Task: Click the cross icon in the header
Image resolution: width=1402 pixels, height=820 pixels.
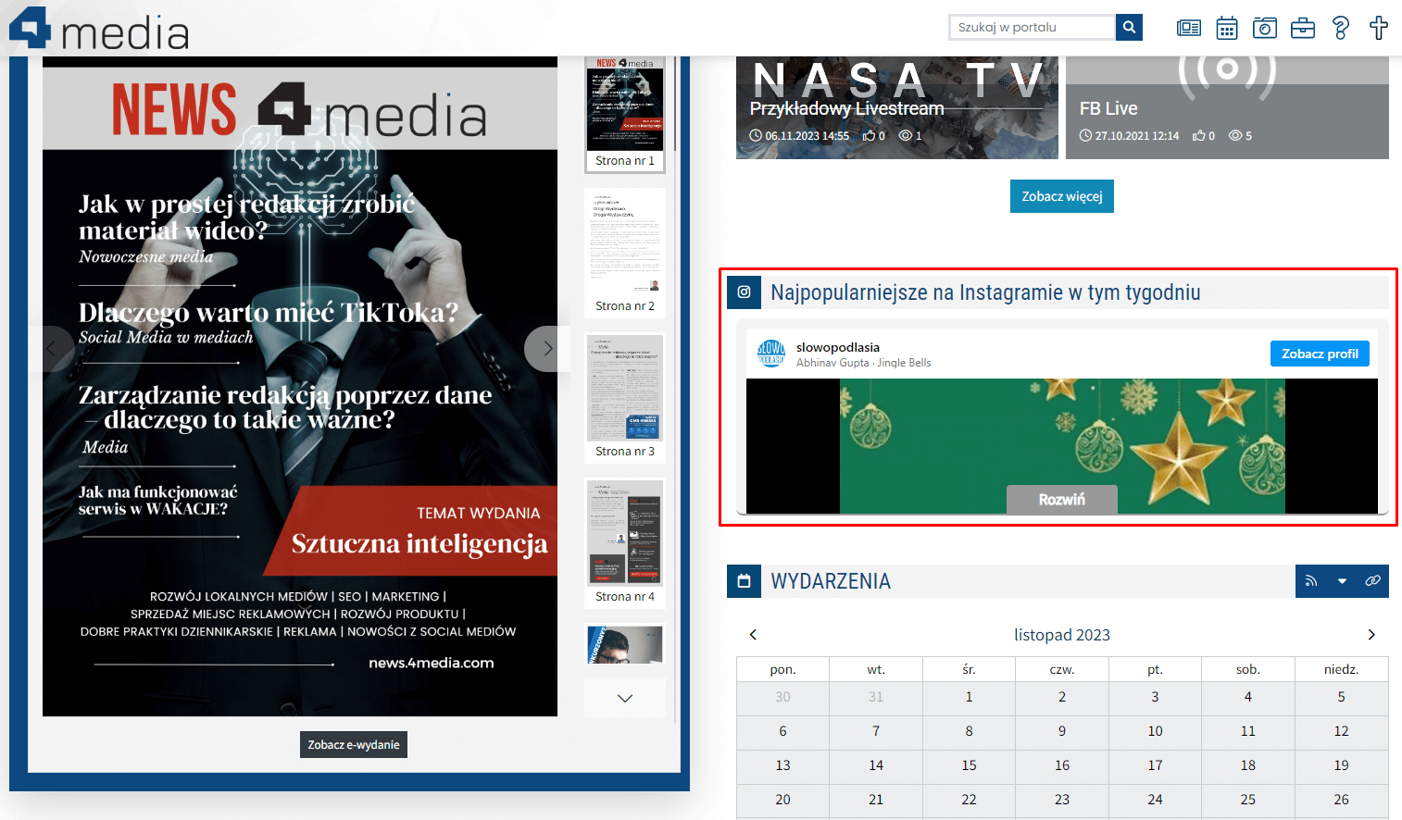Action: [1379, 28]
